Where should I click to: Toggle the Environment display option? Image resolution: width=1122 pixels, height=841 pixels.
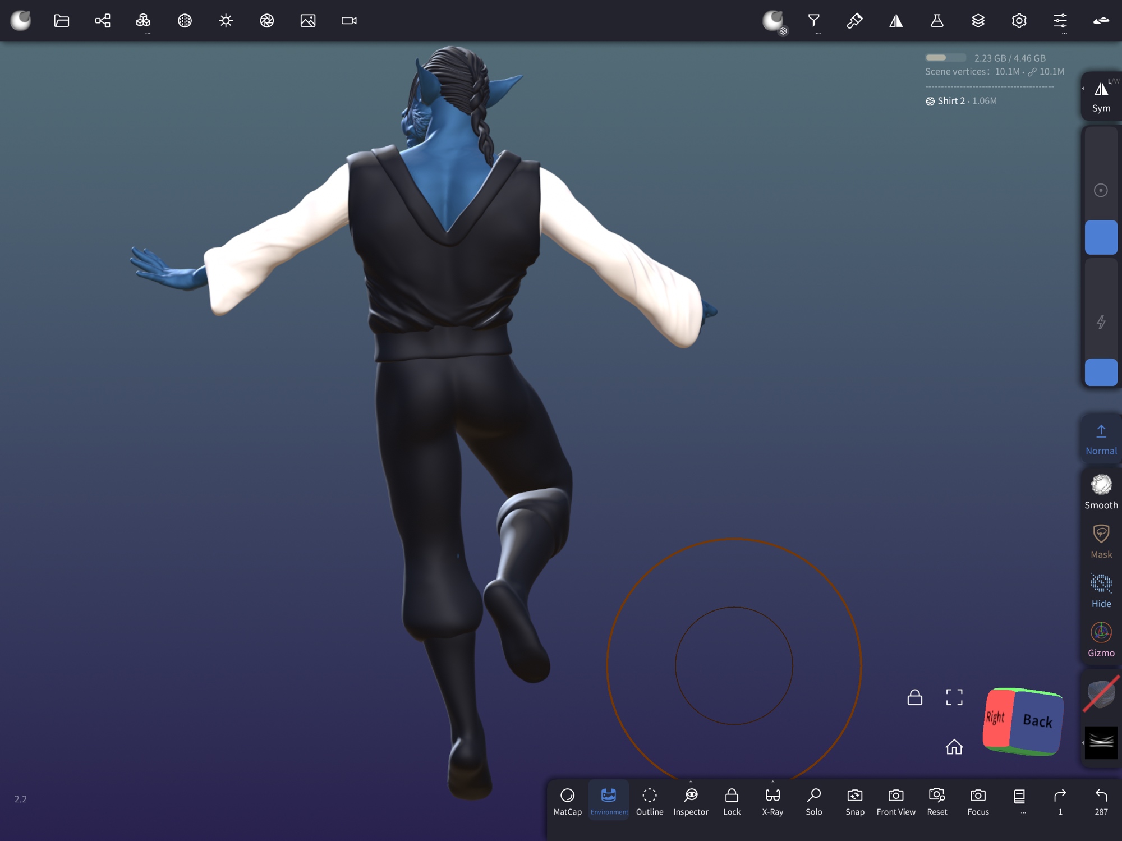tap(609, 801)
